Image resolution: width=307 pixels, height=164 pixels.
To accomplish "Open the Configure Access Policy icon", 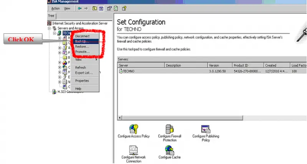I will (134, 129).
